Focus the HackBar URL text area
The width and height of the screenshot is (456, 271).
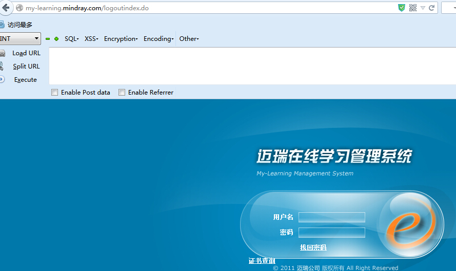click(x=252, y=66)
